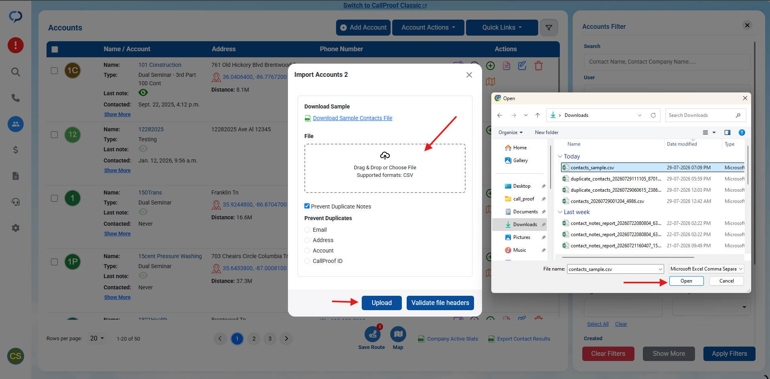Click Back arrow in Open dialog
Screen dimensions: 770x379
click(500, 115)
